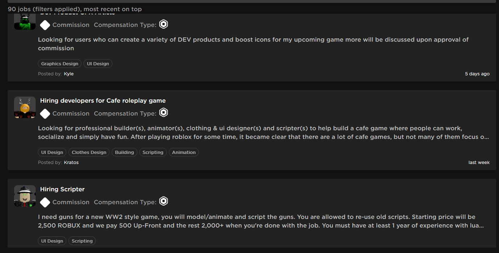Select the Commission diamond icon on the top post

[45, 25]
